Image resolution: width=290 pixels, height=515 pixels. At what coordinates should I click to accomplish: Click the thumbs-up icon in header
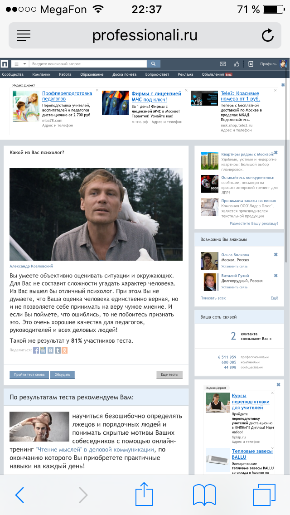click(x=237, y=64)
